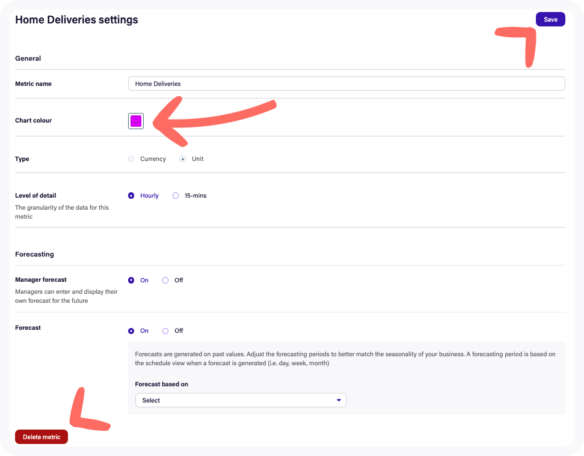Open the Chart colour magenta swatch
The width and height of the screenshot is (584, 456).
coord(136,121)
